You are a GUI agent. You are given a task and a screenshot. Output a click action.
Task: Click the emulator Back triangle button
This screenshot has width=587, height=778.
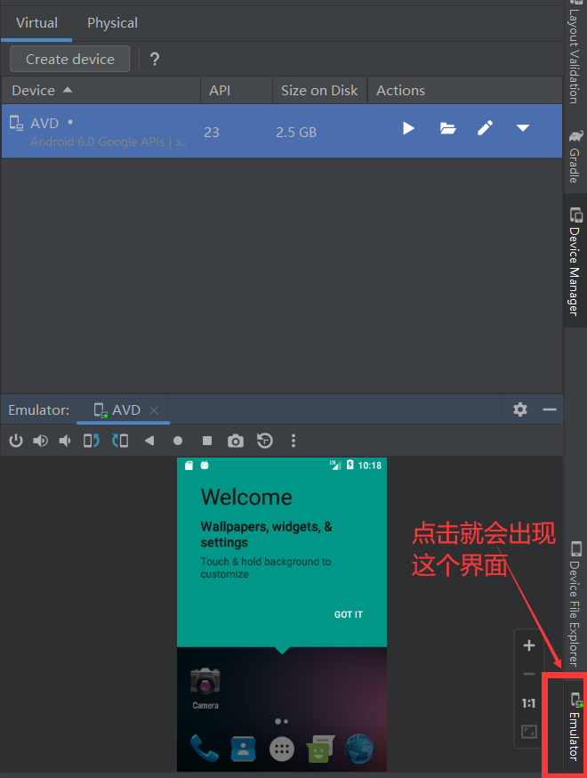pos(149,440)
